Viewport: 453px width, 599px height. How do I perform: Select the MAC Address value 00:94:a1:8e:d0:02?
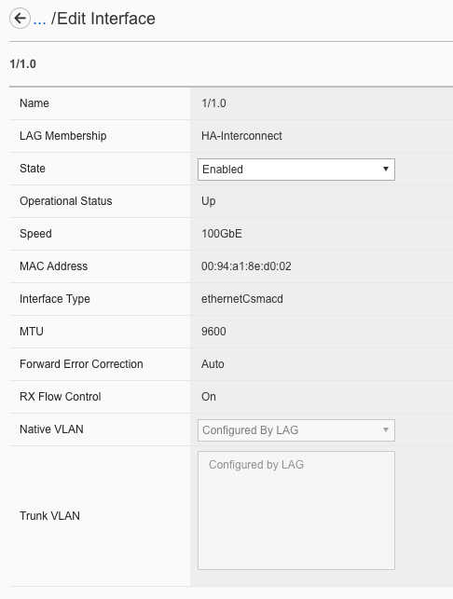click(x=246, y=266)
